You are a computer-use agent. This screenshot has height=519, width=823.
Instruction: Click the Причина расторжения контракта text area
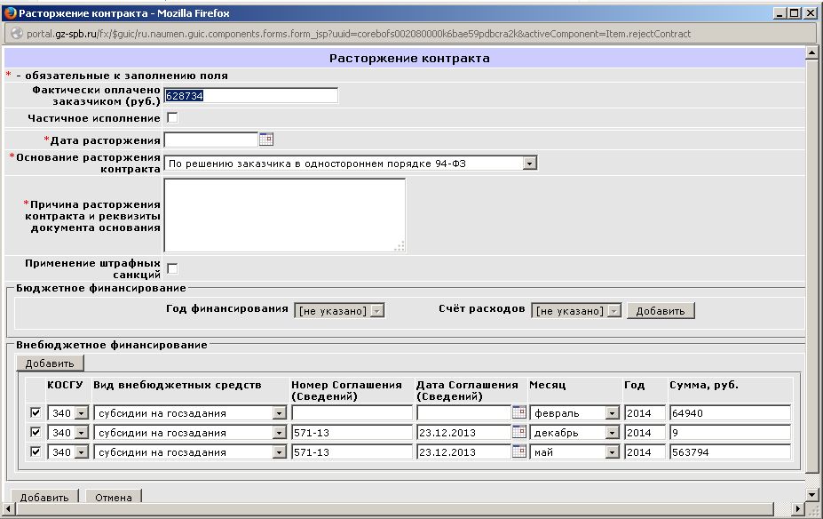pyautogui.click(x=284, y=215)
